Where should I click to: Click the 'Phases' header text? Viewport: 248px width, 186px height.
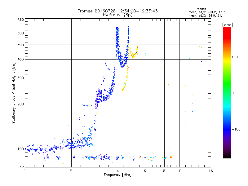point(201,9)
